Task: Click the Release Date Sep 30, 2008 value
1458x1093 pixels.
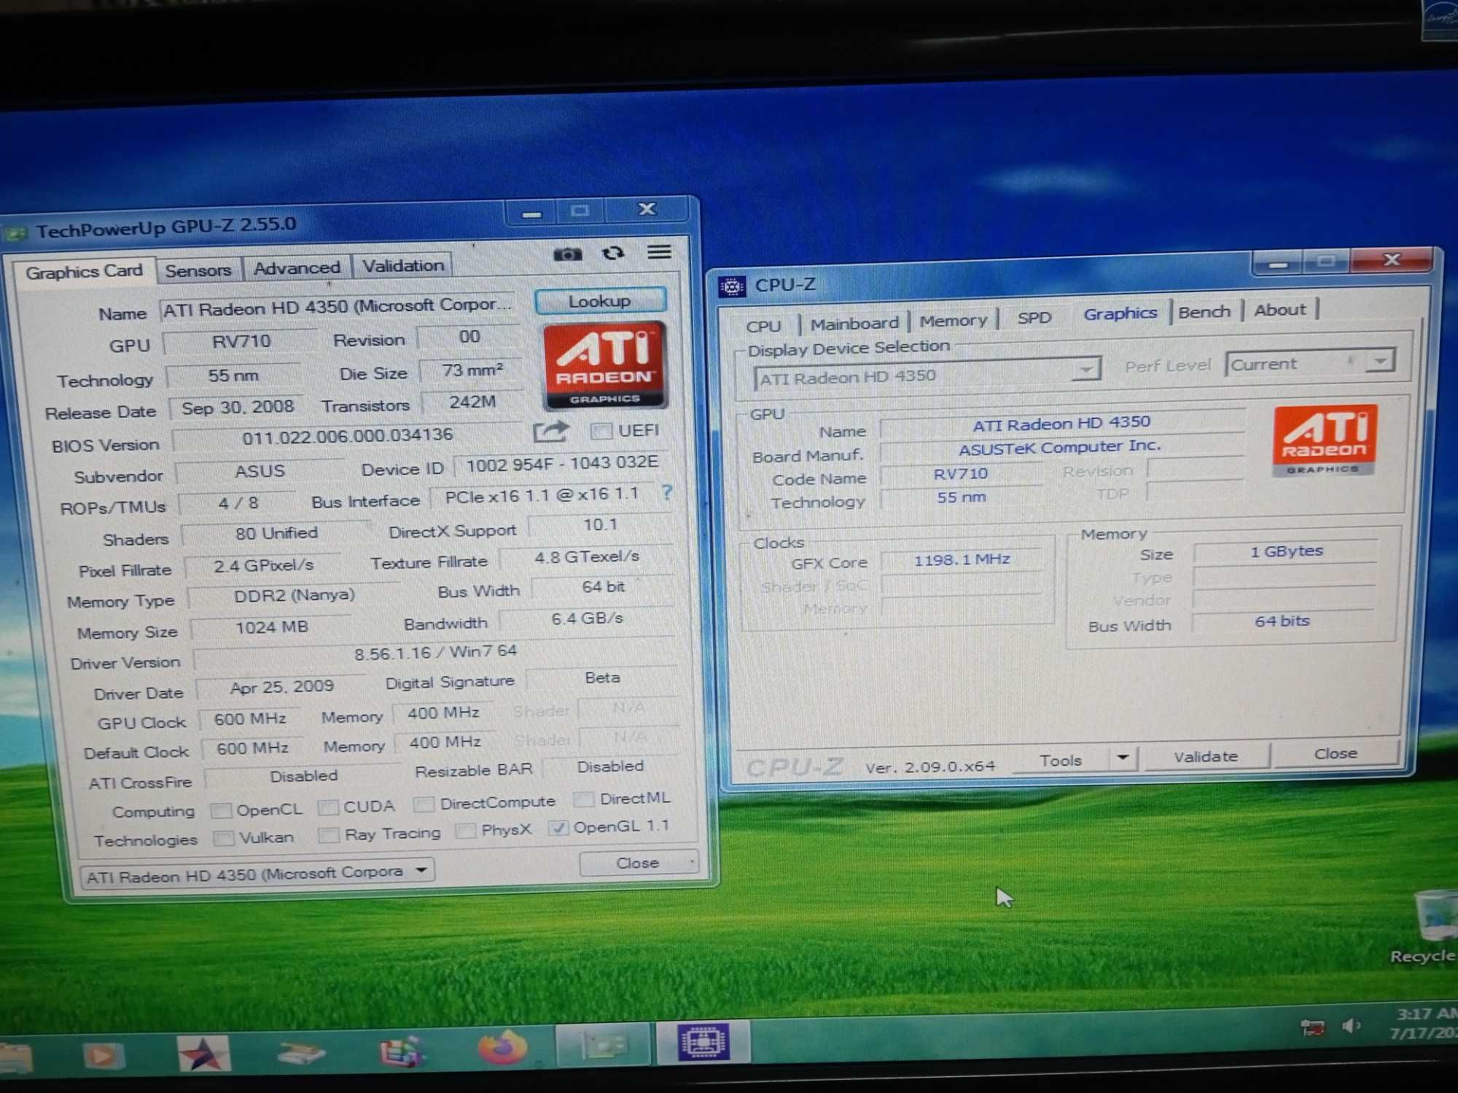Action: pyautogui.click(x=238, y=407)
